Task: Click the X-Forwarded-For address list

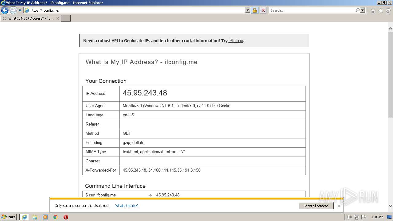Action: click(x=161, y=170)
